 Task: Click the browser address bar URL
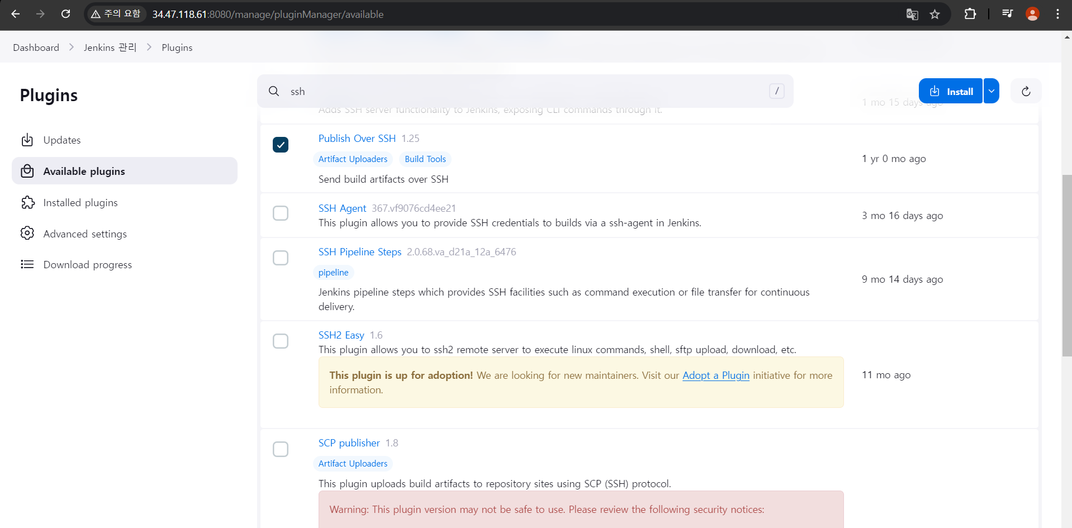tap(268, 14)
